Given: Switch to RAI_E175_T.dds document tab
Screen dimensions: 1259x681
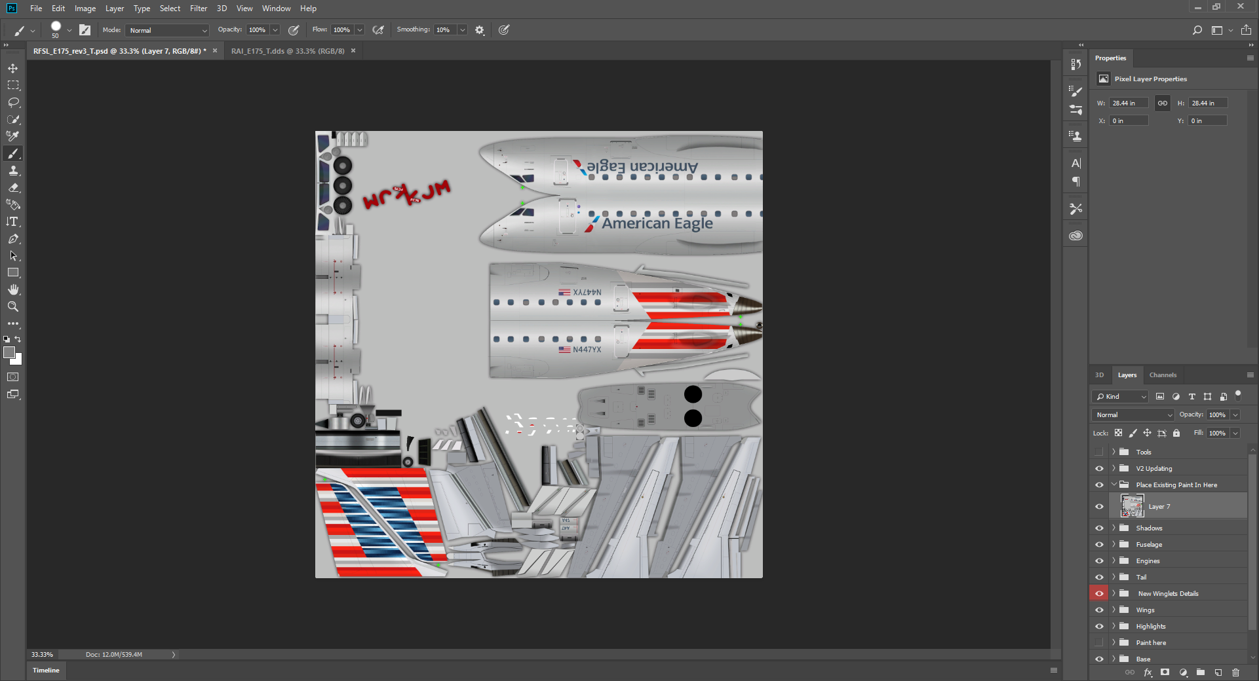Looking at the screenshot, I should pos(287,51).
